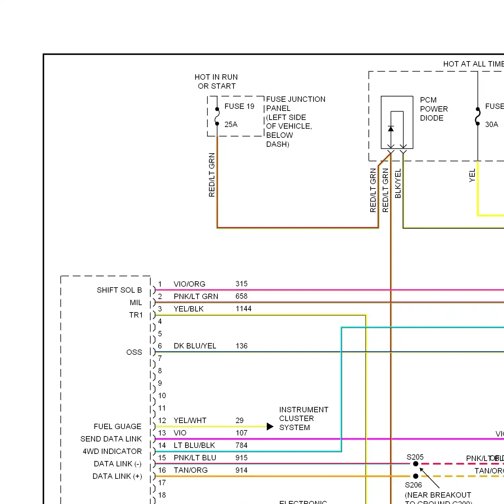This screenshot has height=504, width=504.
Task: Select the LT BLU/BLK wire color
Action: [x=194, y=445]
